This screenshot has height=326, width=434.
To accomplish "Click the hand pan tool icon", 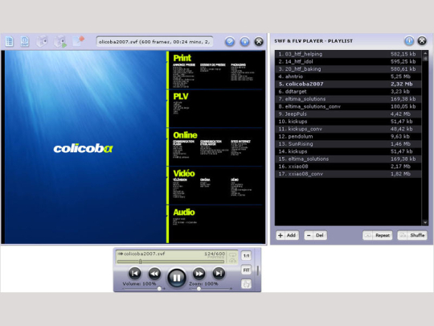I will [246, 284].
